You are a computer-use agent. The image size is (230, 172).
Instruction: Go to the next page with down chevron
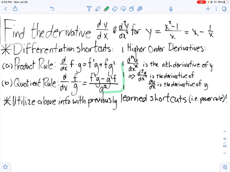(x=225, y=153)
